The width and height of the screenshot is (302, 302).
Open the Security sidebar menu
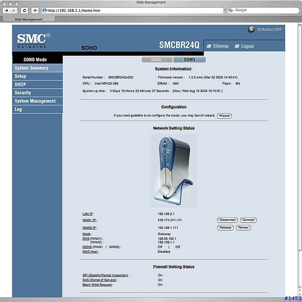tap(38, 93)
